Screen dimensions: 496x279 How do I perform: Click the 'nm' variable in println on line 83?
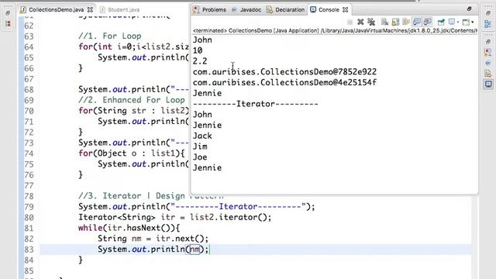[195, 250]
